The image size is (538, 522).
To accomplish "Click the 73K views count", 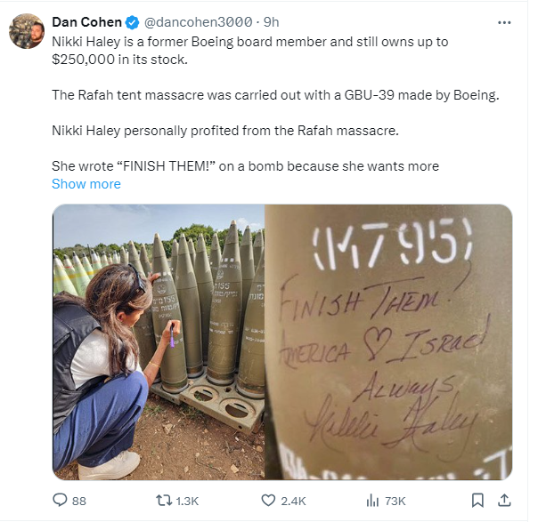I will coord(395,502).
